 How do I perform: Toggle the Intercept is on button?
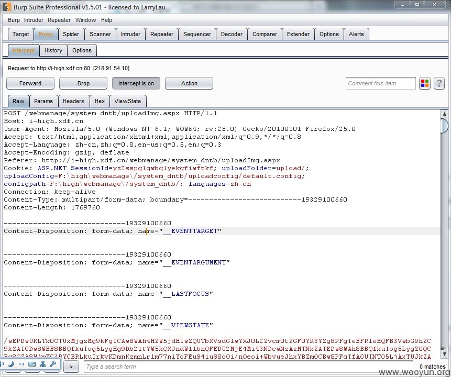coord(136,83)
